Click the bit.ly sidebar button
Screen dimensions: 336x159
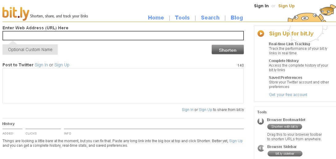[285, 154]
